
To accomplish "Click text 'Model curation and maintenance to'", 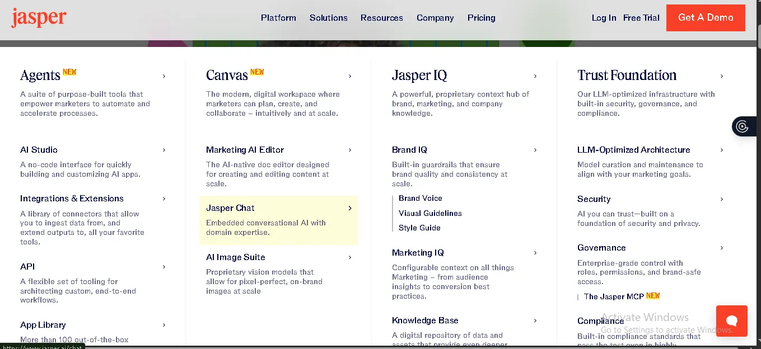I will 640,165.
